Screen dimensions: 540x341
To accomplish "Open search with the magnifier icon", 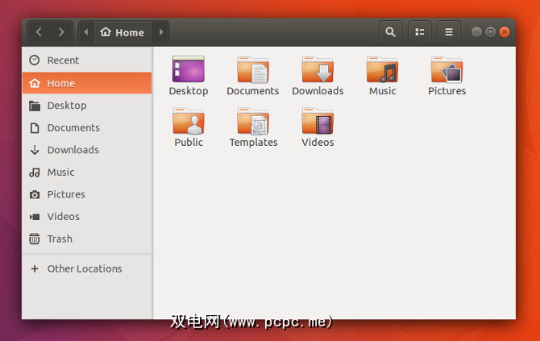I will [x=390, y=32].
